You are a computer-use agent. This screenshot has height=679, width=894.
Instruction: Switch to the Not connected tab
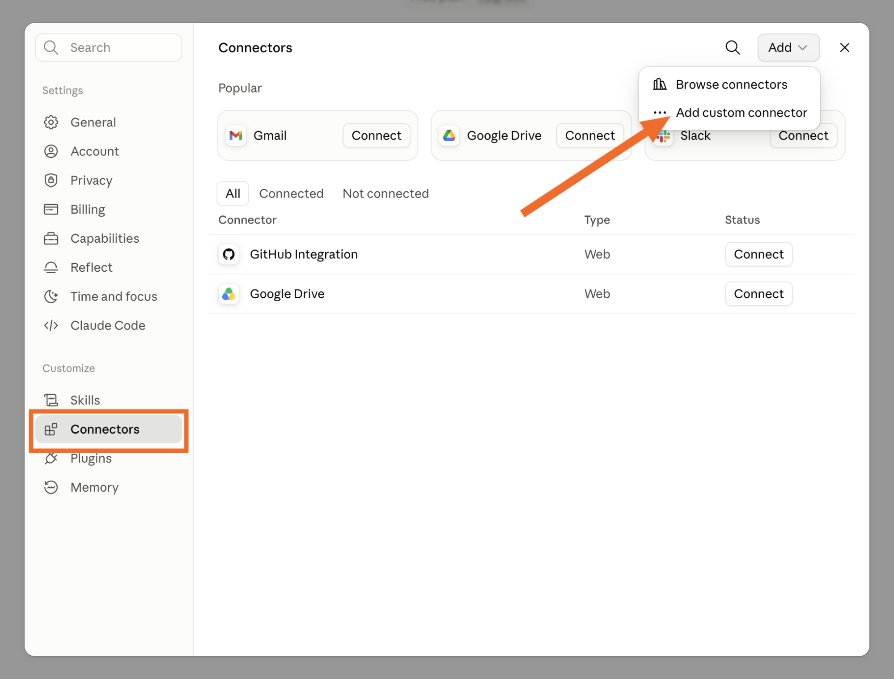tap(386, 194)
